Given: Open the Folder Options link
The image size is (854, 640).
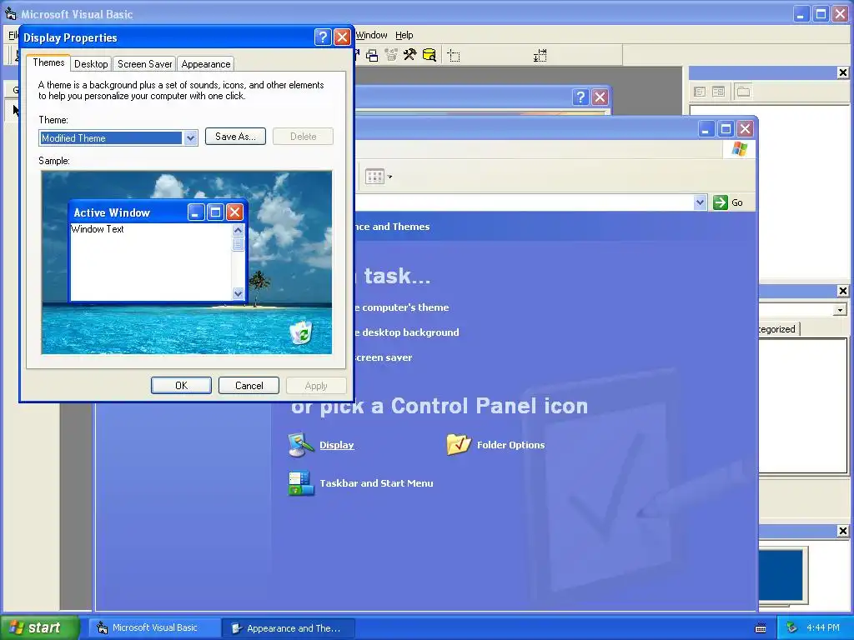Looking at the screenshot, I should coord(511,445).
